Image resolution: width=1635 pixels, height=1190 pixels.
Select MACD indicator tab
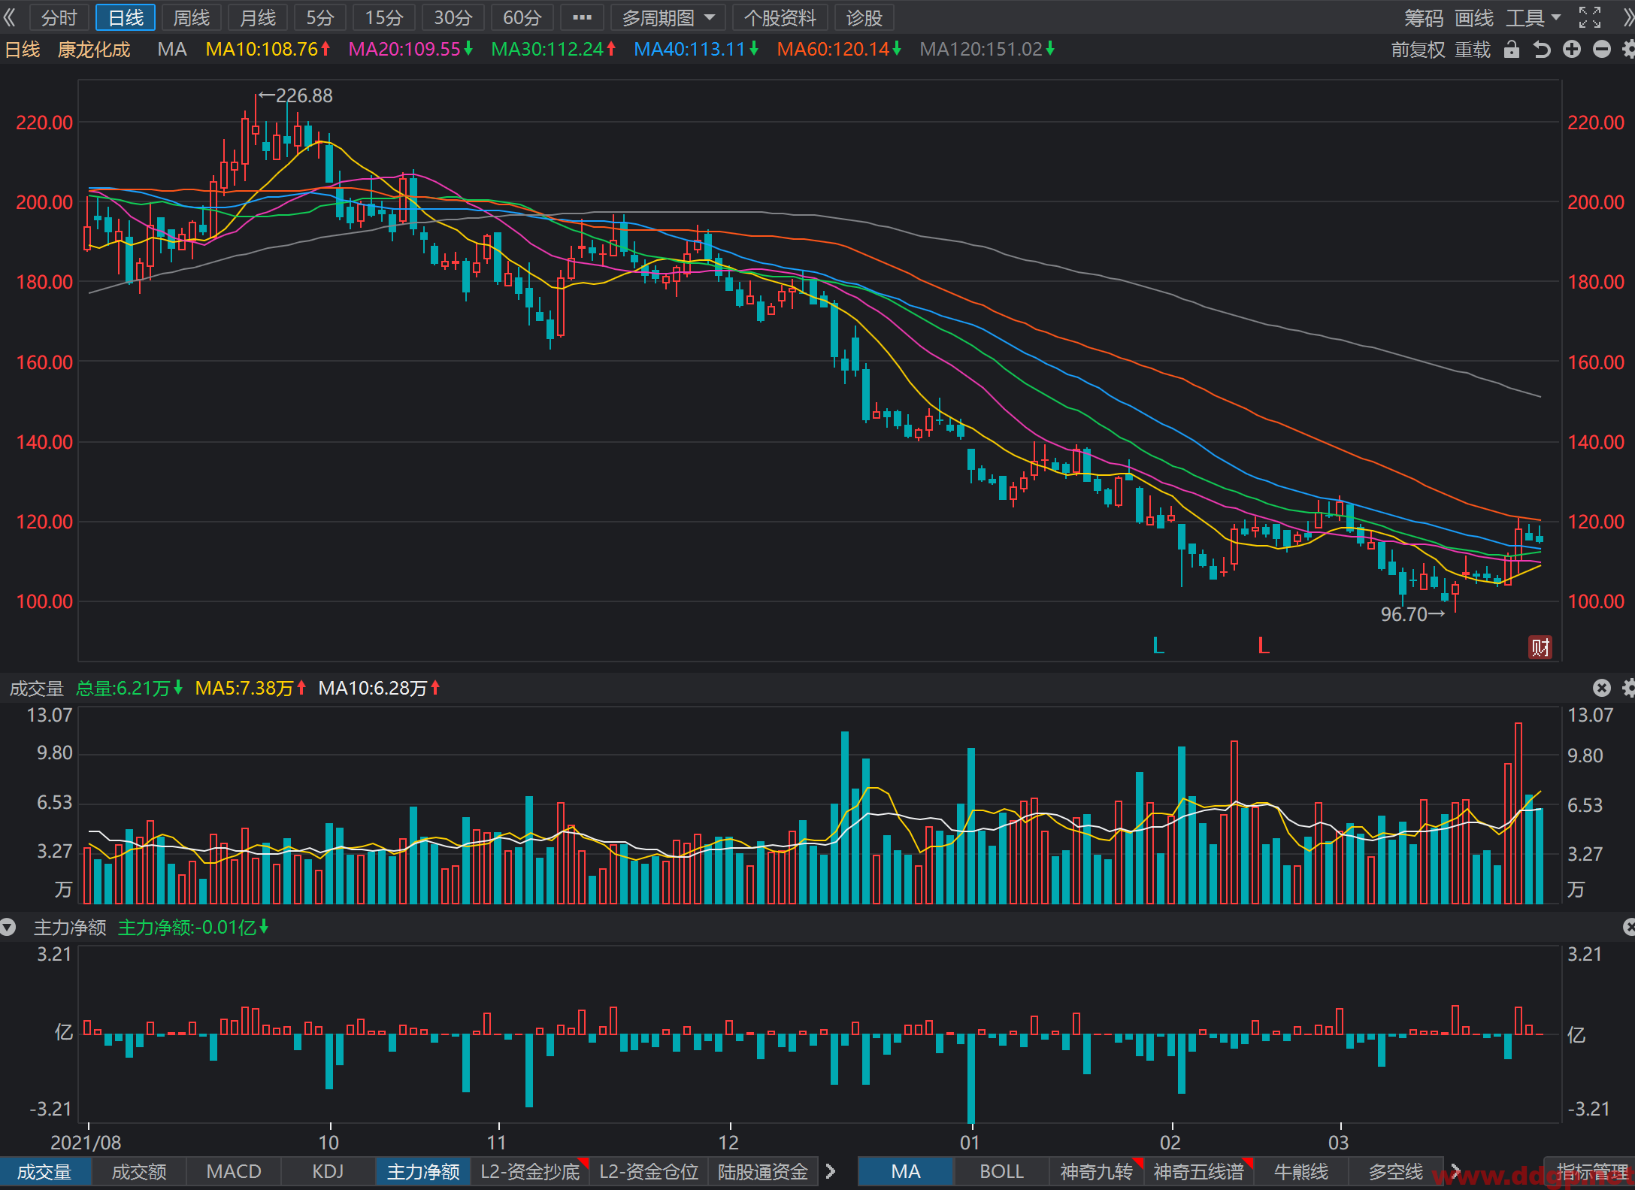point(234,1171)
